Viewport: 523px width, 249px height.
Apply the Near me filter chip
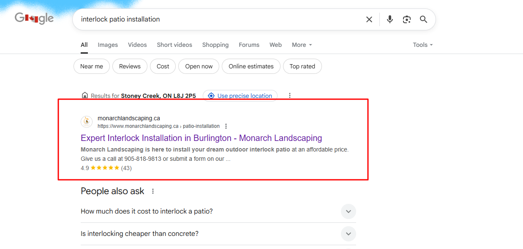[92, 66]
